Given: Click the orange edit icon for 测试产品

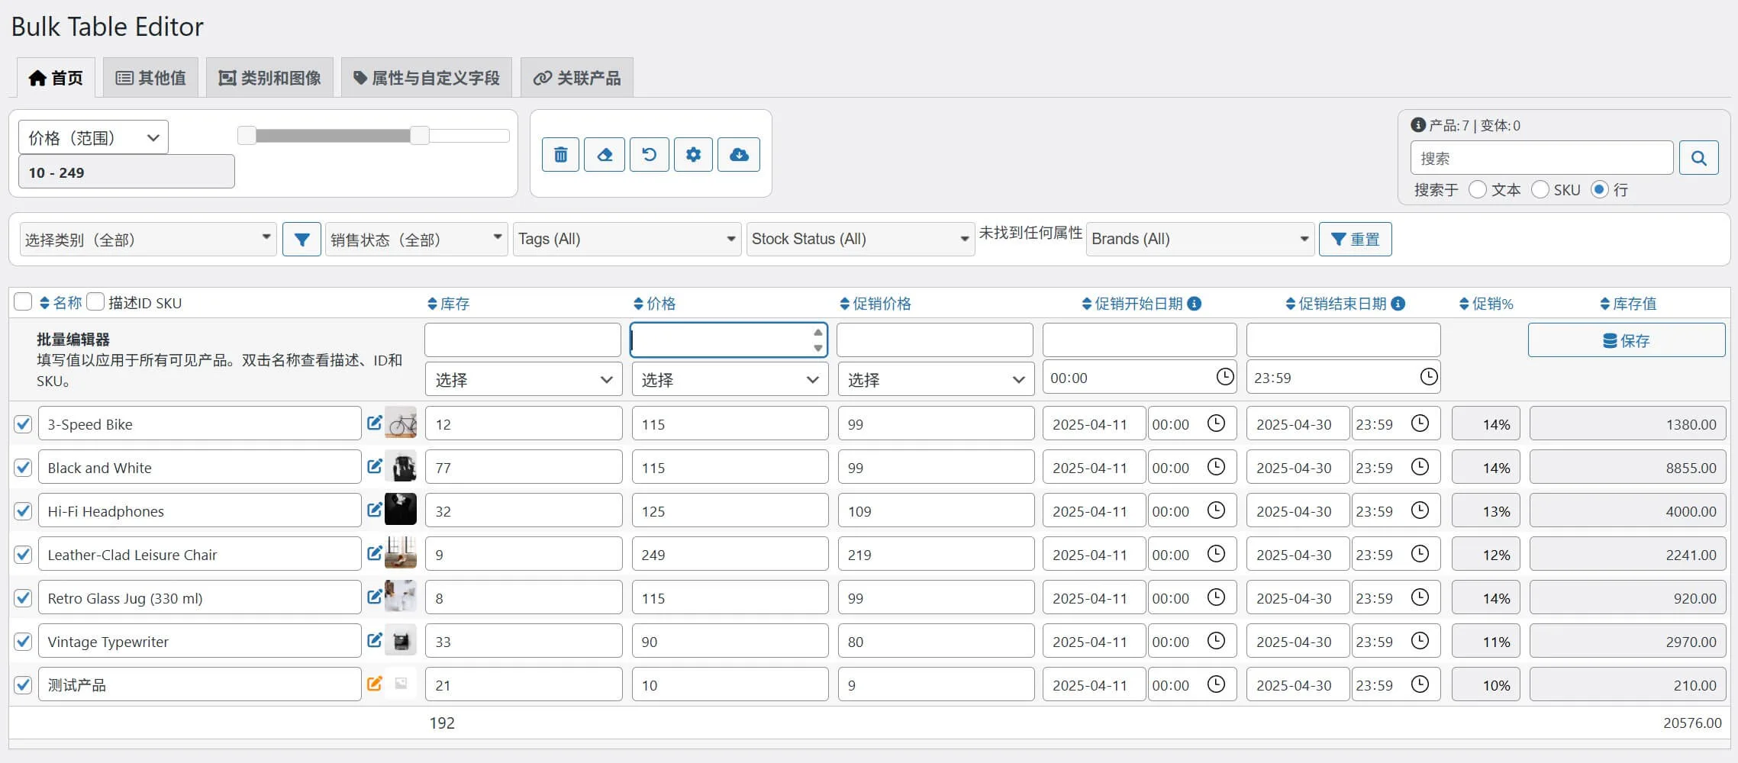Looking at the screenshot, I should pos(374,684).
